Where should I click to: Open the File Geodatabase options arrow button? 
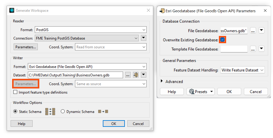(x=262, y=30)
